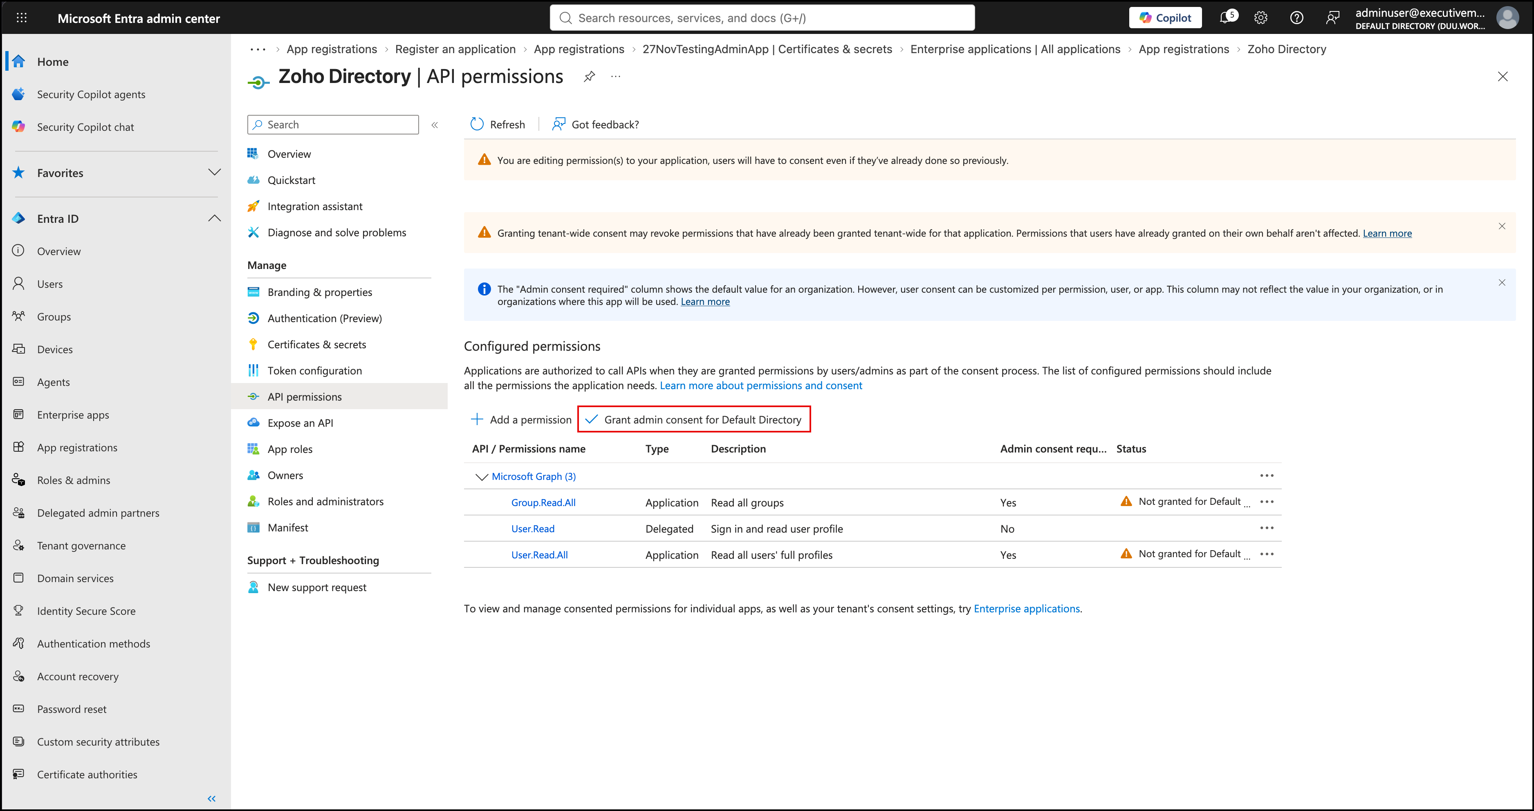This screenshot has height=811, width=1534.
Task: Open Groups in Entra ID menu
Action: click(54, 317)
